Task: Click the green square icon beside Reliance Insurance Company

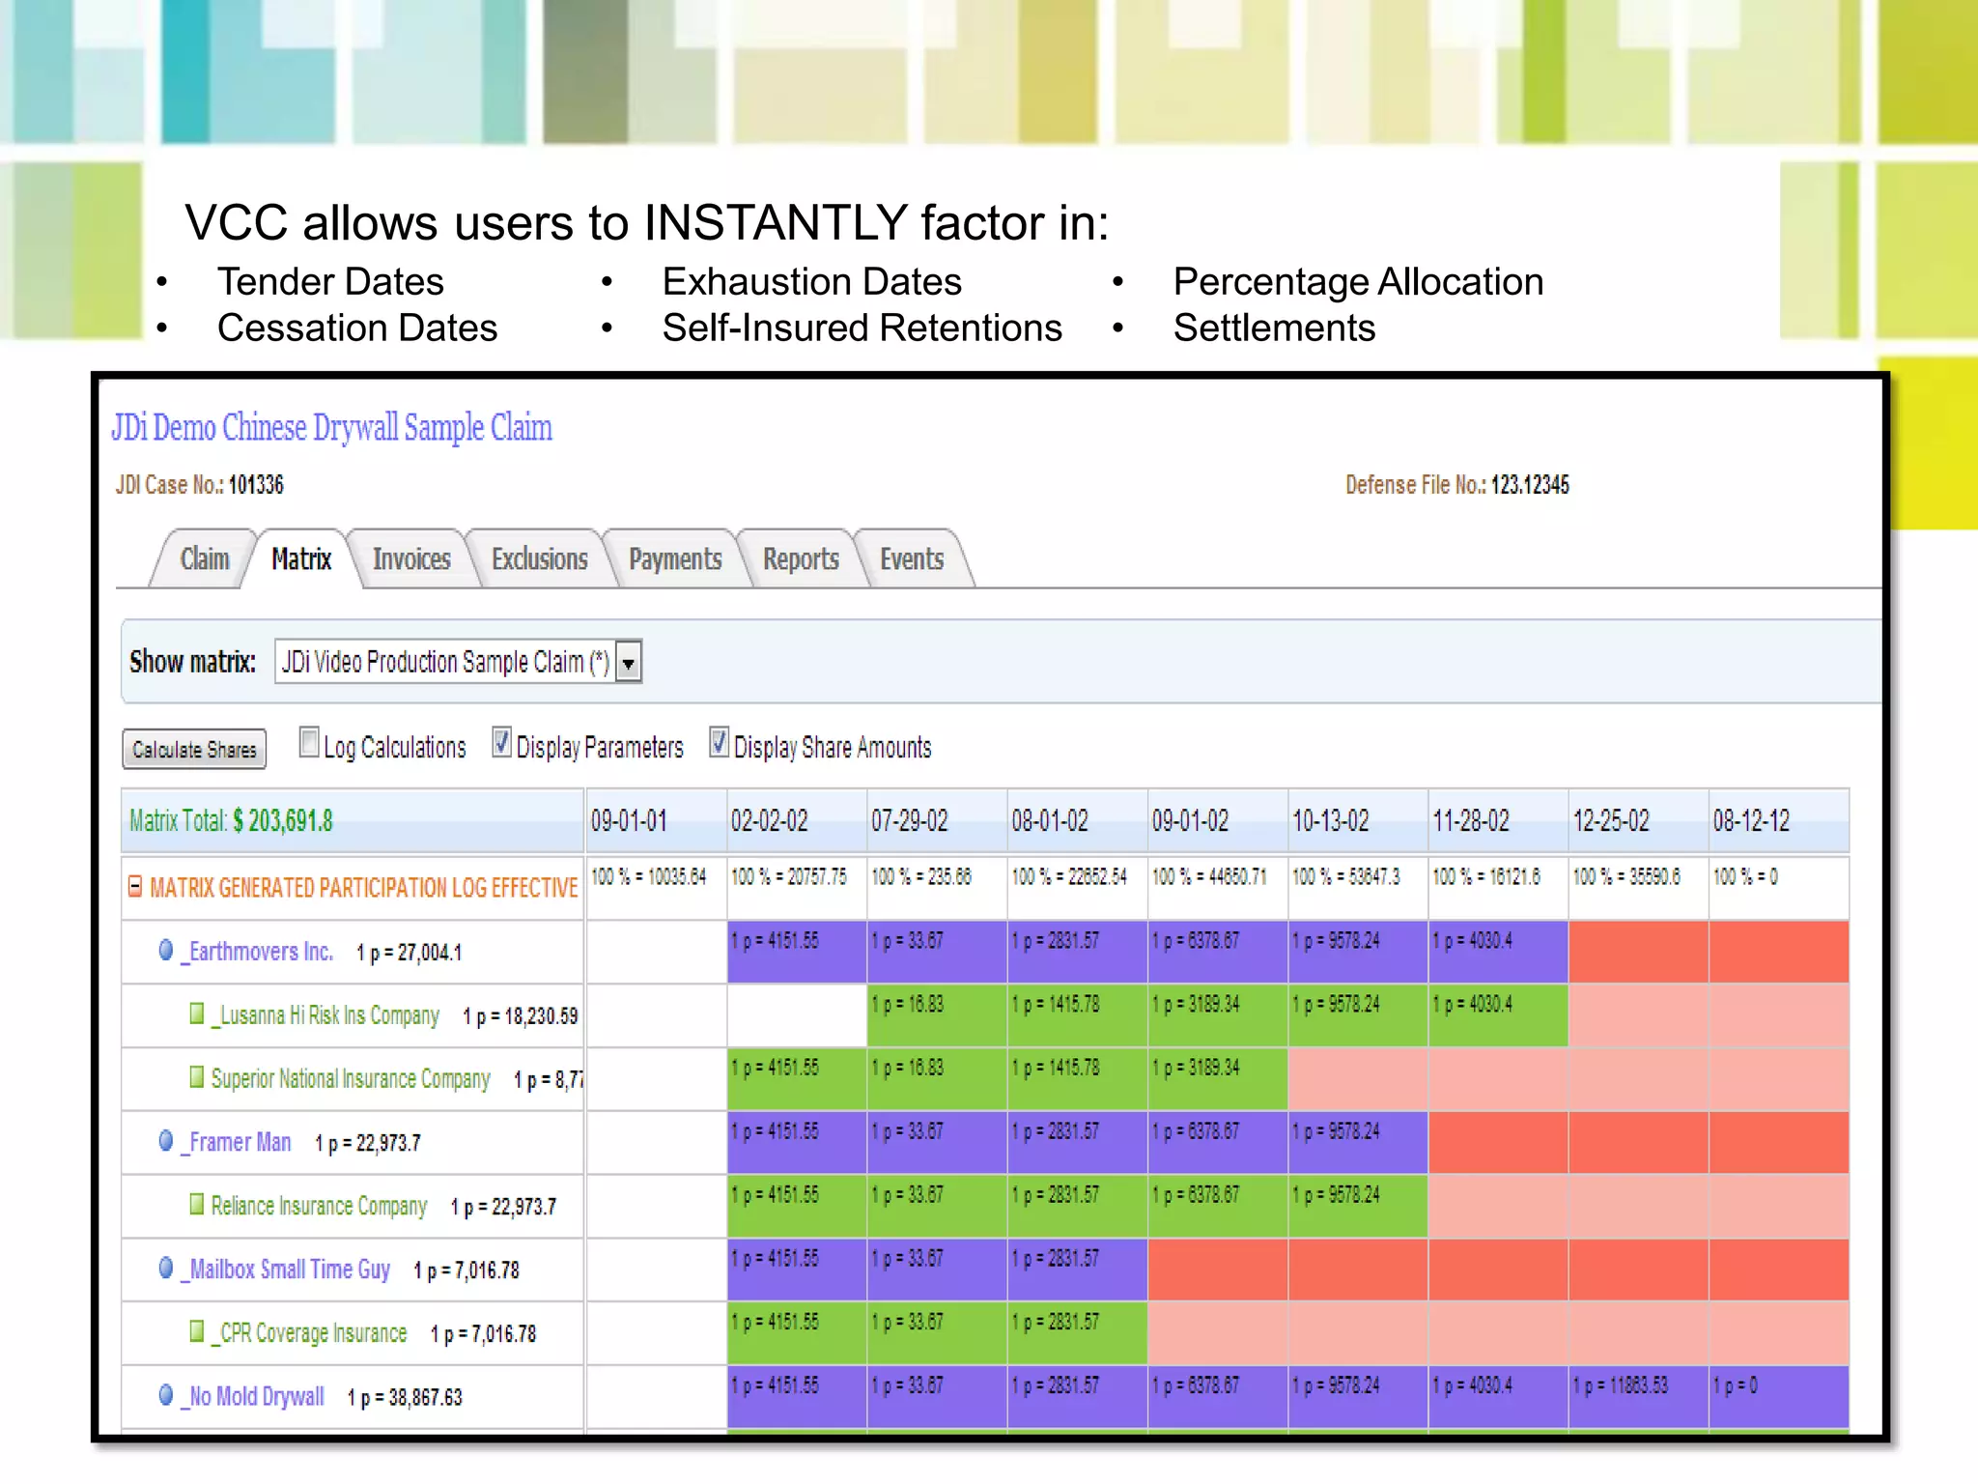Action: click(x=197, y=1204)
